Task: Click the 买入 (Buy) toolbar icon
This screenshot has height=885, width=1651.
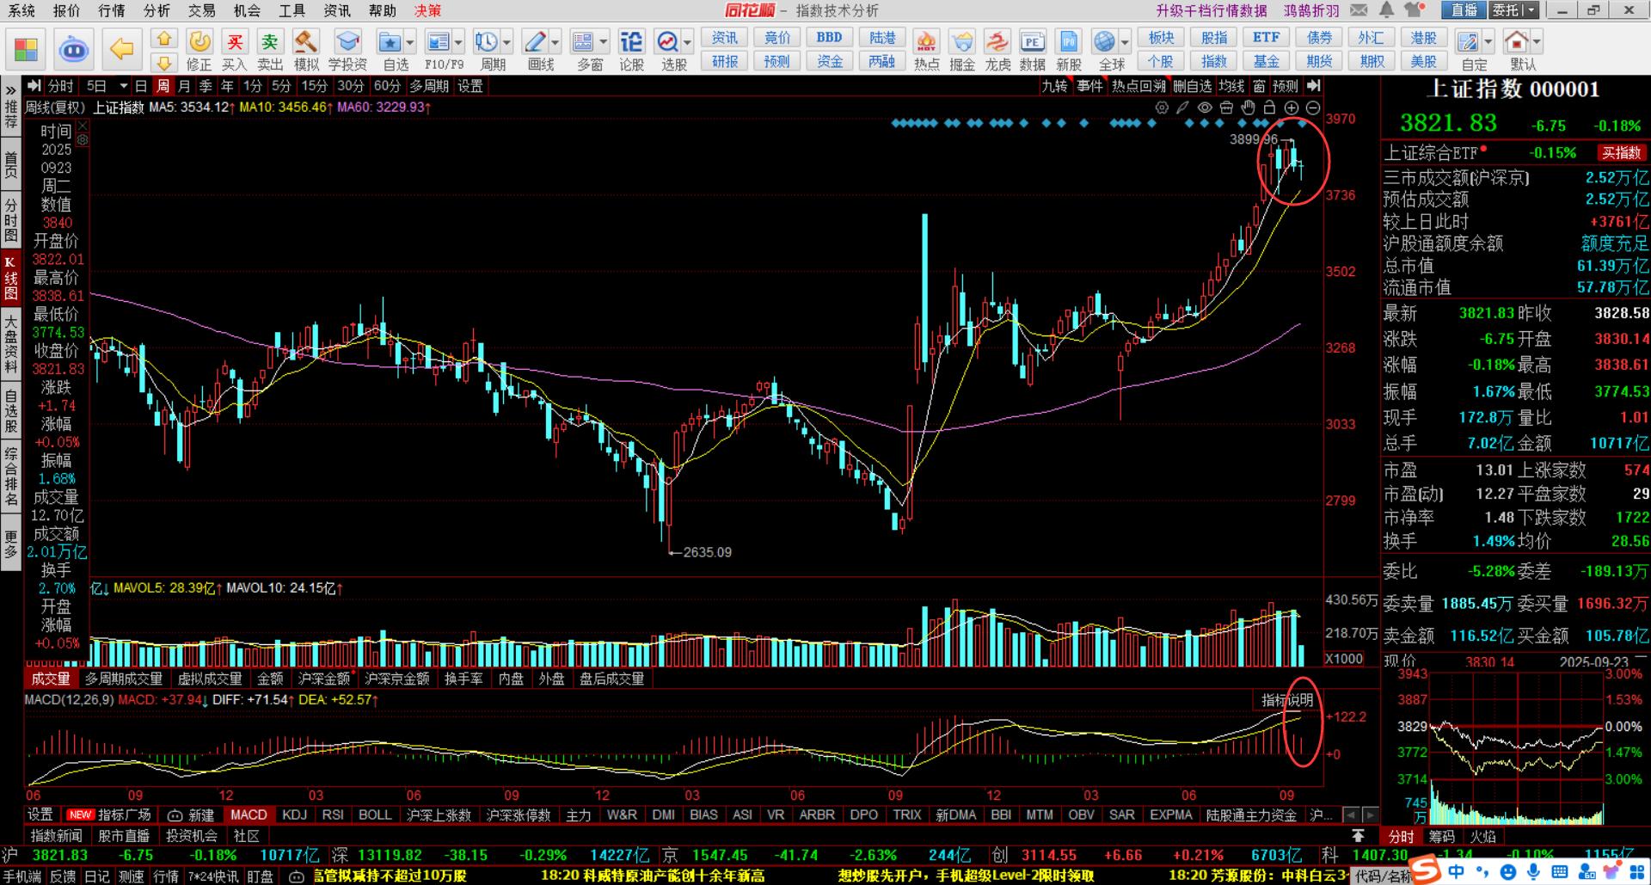Action: tap(234, 50)
